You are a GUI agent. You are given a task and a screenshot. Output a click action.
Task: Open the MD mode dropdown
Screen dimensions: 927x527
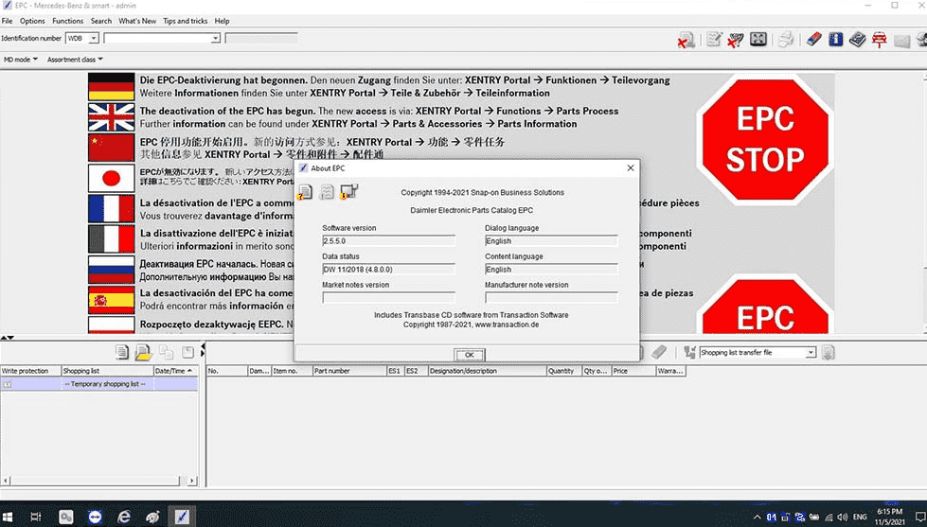(20, 59)
